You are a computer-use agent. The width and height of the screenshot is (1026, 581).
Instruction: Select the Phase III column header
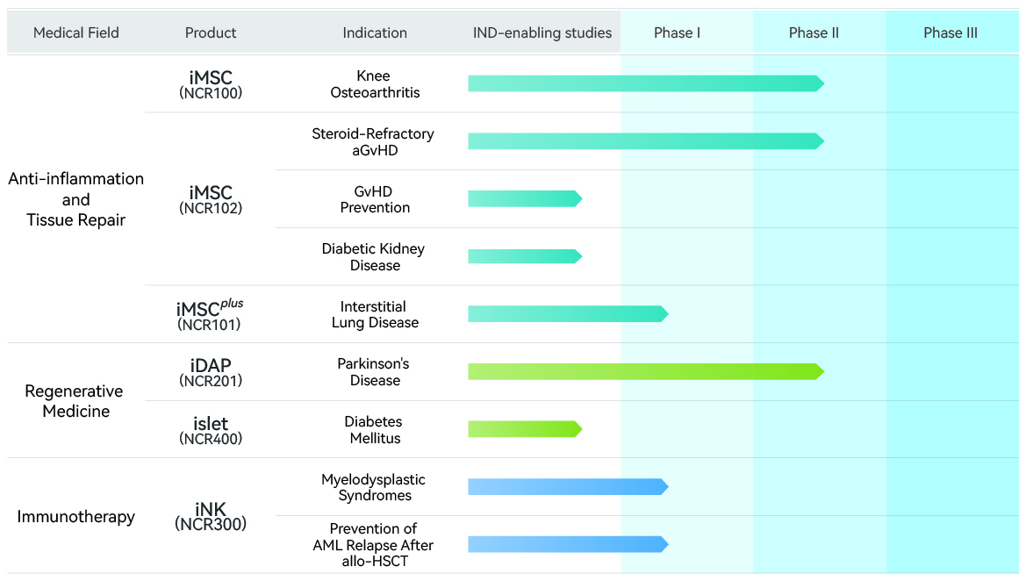tap(951, 33)
